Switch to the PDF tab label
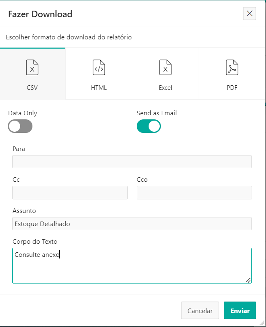This screenshot has width=266, height=327. 232,88
